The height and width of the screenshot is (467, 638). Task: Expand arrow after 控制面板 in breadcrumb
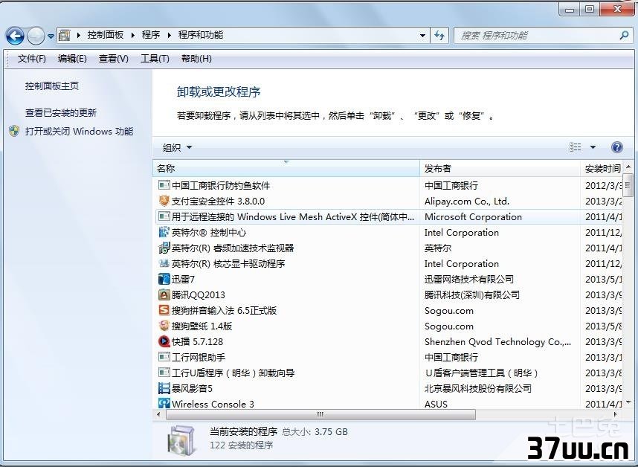tap(132, 36)
